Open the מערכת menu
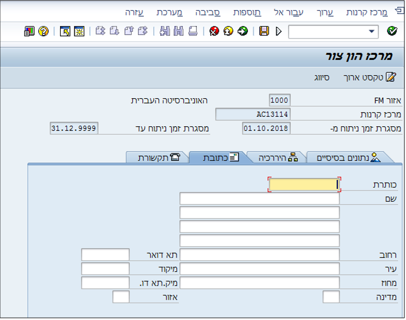Image resolution: width=406 pixels, height=320 pixels. click(x=169, y=12)
